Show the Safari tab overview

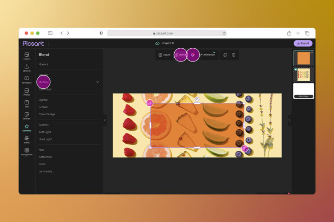(307, 33)
